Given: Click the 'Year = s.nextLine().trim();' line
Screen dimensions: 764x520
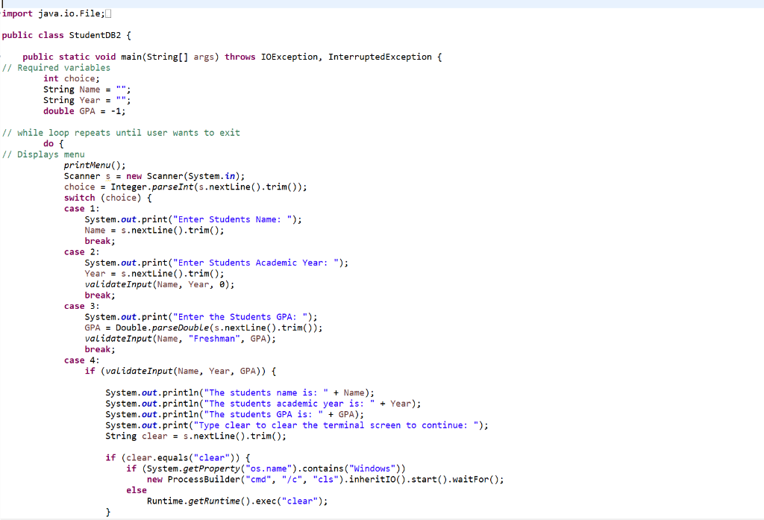Looking at the screenshot, I should pos(154,273).
